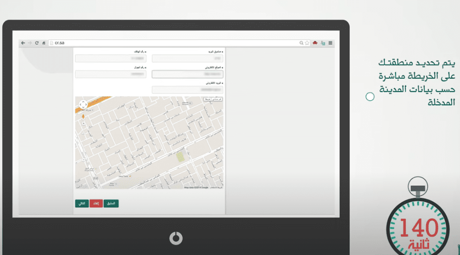Click the رقم الجوال input field
Image resolution: width=460 pixels, height=255 pixels.
tap(110, 74)
